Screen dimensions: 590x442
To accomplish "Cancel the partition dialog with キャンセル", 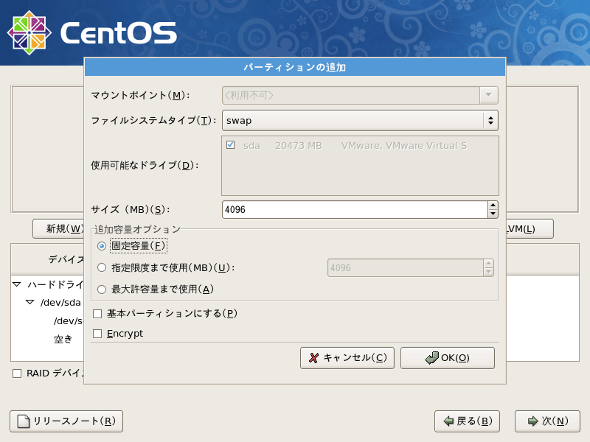I will 347,358.
